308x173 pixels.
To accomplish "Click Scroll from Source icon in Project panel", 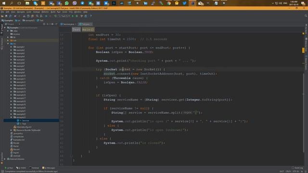I will tap(44, 24).
